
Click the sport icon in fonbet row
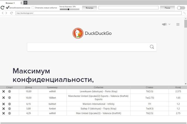point(9,109)
